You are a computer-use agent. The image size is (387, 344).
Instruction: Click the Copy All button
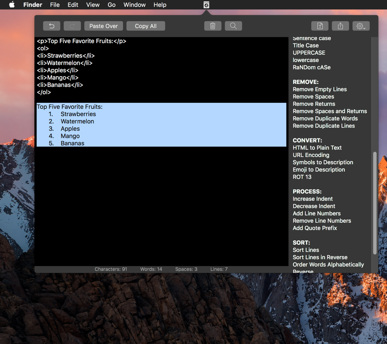tap(146, 26)
